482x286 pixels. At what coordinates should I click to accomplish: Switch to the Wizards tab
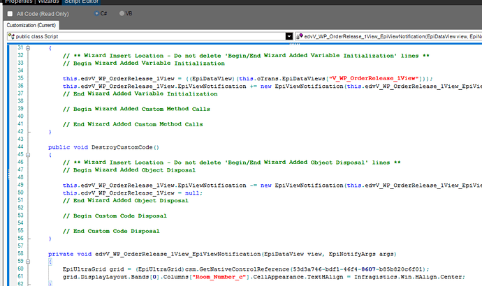tap(48, 2)
